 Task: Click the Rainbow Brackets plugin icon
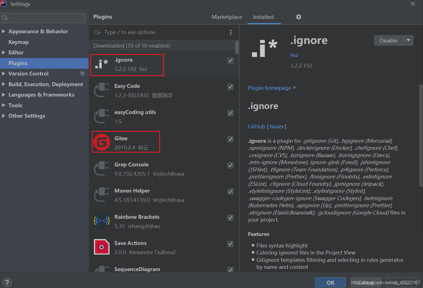coord(102,221)
